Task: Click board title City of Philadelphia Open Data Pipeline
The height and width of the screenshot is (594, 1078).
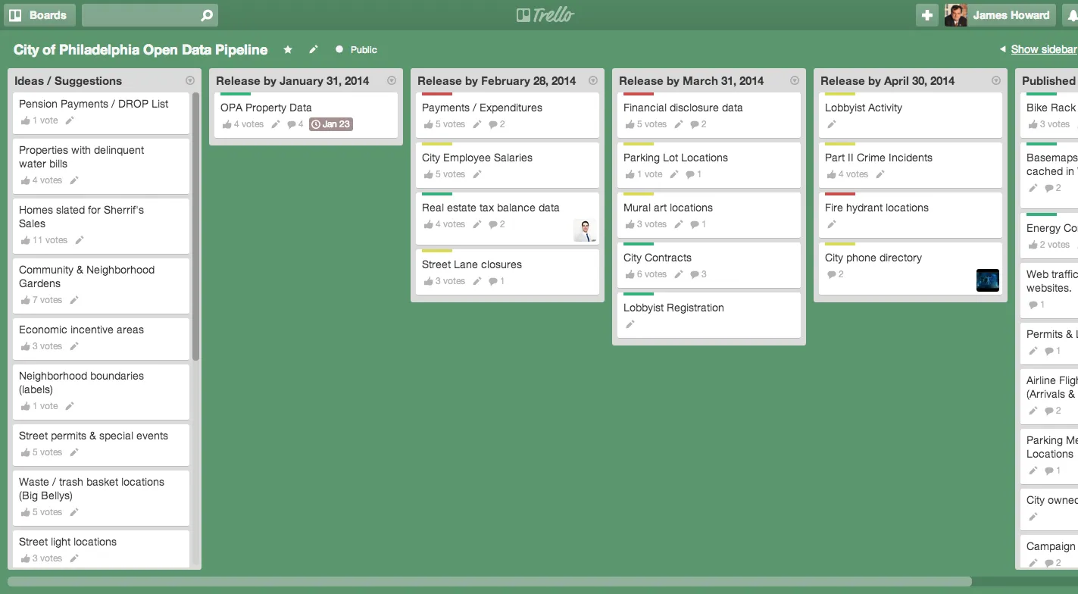Action: (x=141, y=49)
